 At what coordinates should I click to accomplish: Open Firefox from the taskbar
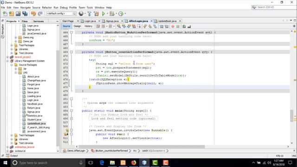pyautogui.click(x=134, y=163)
